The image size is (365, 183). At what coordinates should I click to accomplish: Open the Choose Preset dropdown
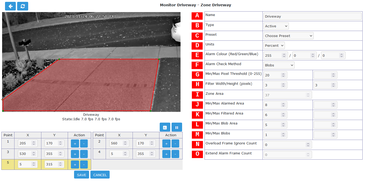click(289, 36)
